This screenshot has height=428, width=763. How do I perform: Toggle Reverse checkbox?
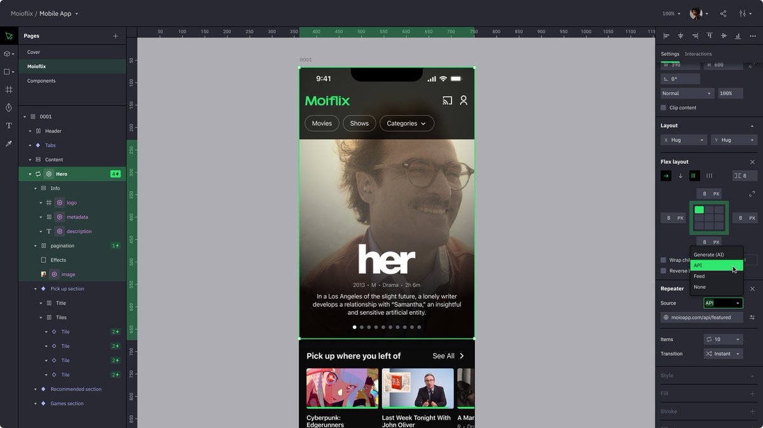click(x=664, y=271)
